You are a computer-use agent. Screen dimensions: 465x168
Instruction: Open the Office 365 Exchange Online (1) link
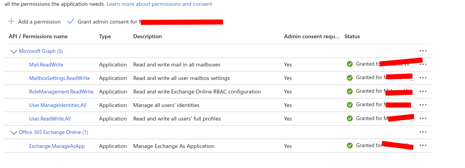[53, 132]
